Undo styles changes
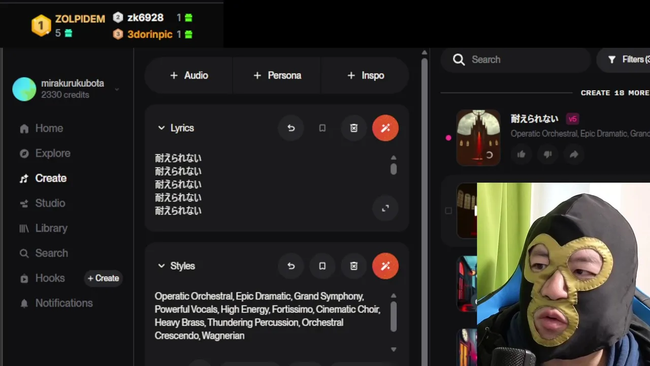Screen dimensions: 650x366 click(291, 266)
